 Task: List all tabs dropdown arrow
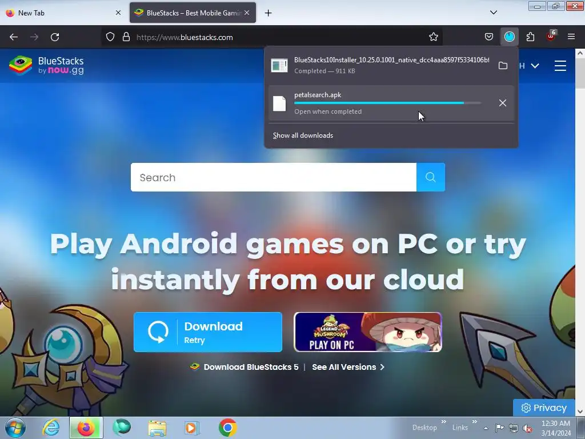pyautogui.click(x=493, y=13)
